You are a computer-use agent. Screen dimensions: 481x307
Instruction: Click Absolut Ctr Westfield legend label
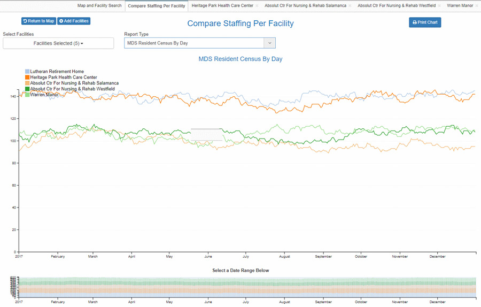click(72, 89)
